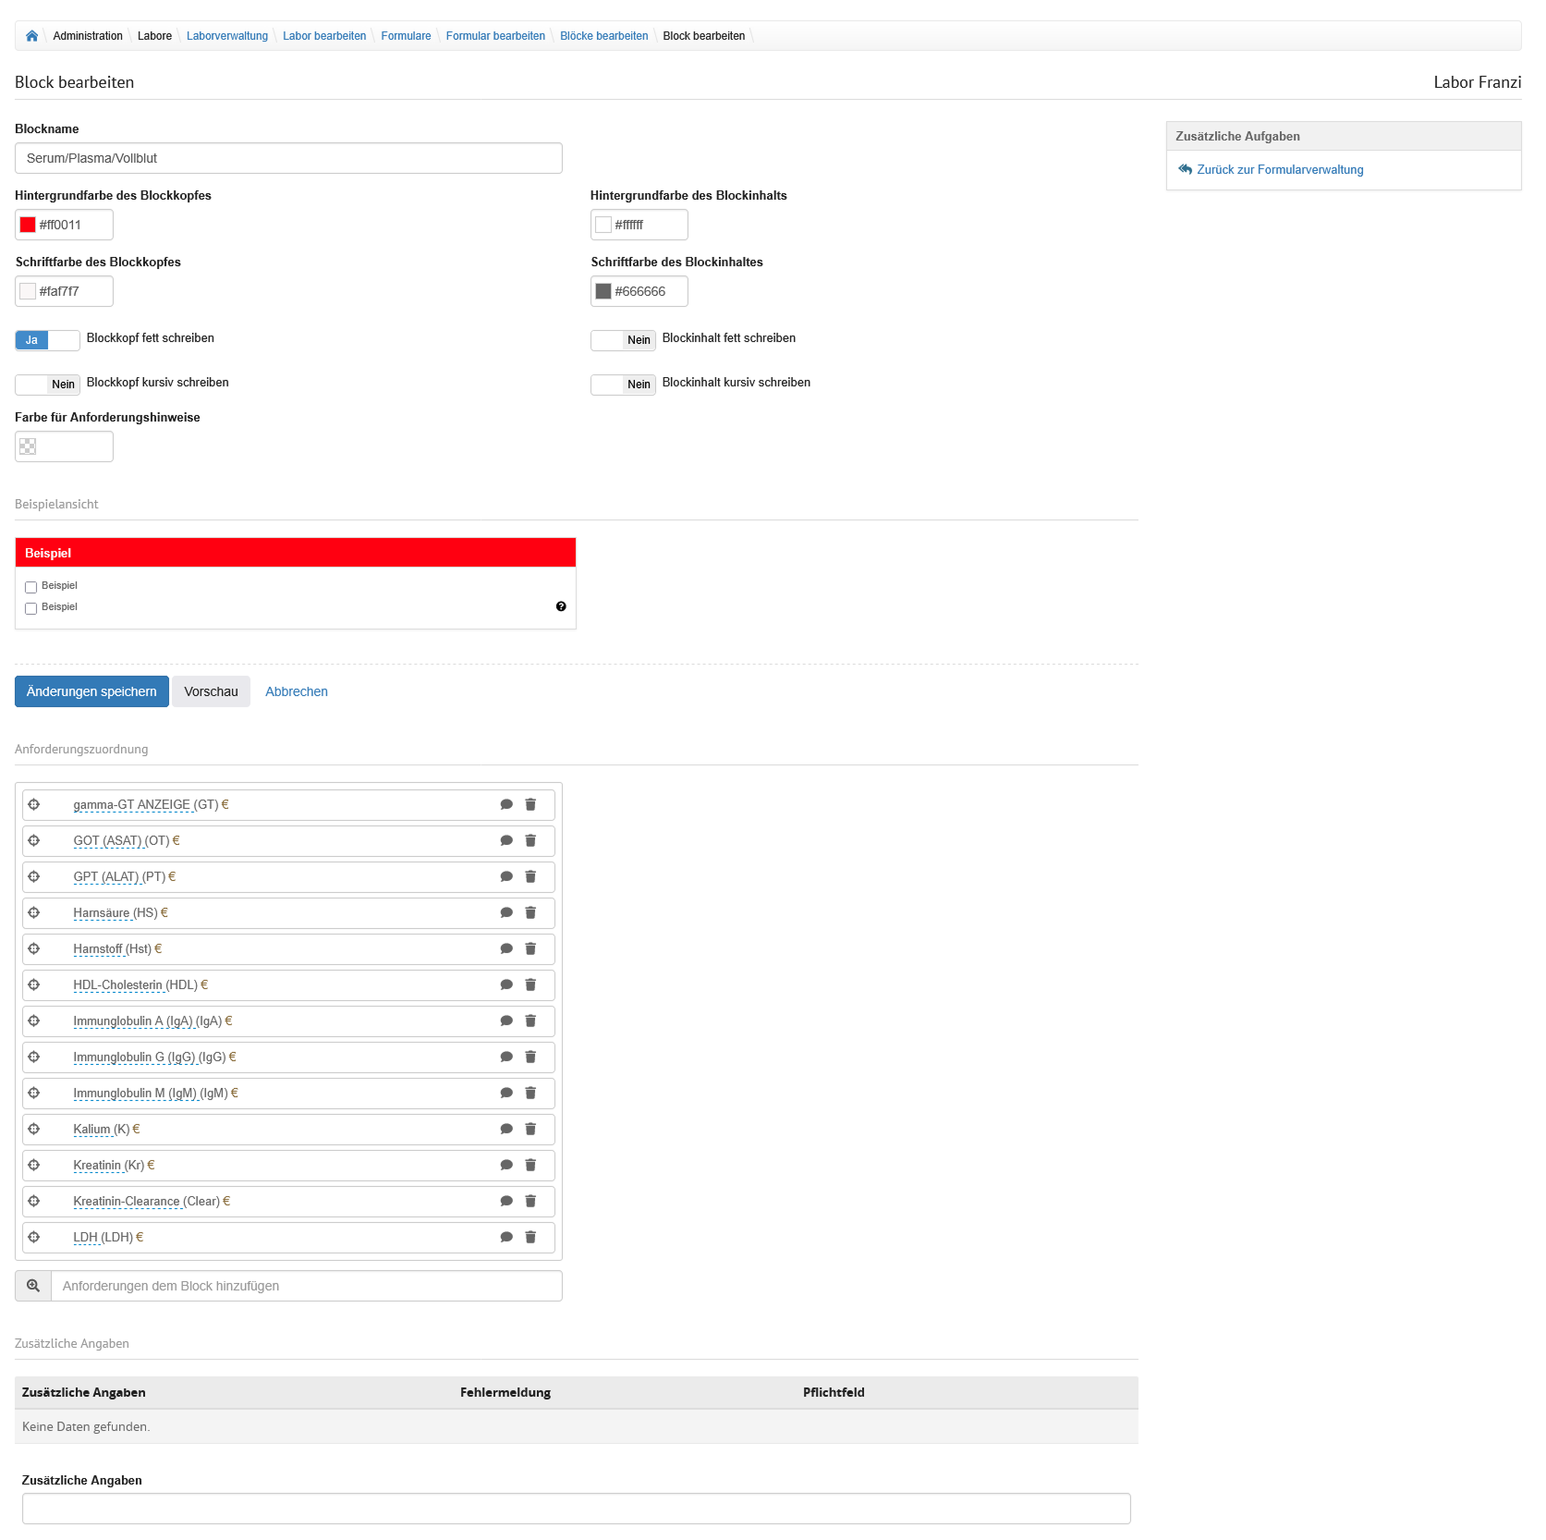Click the home icon in breadcrumb
1546x1540 pixels.
(32, 36)
